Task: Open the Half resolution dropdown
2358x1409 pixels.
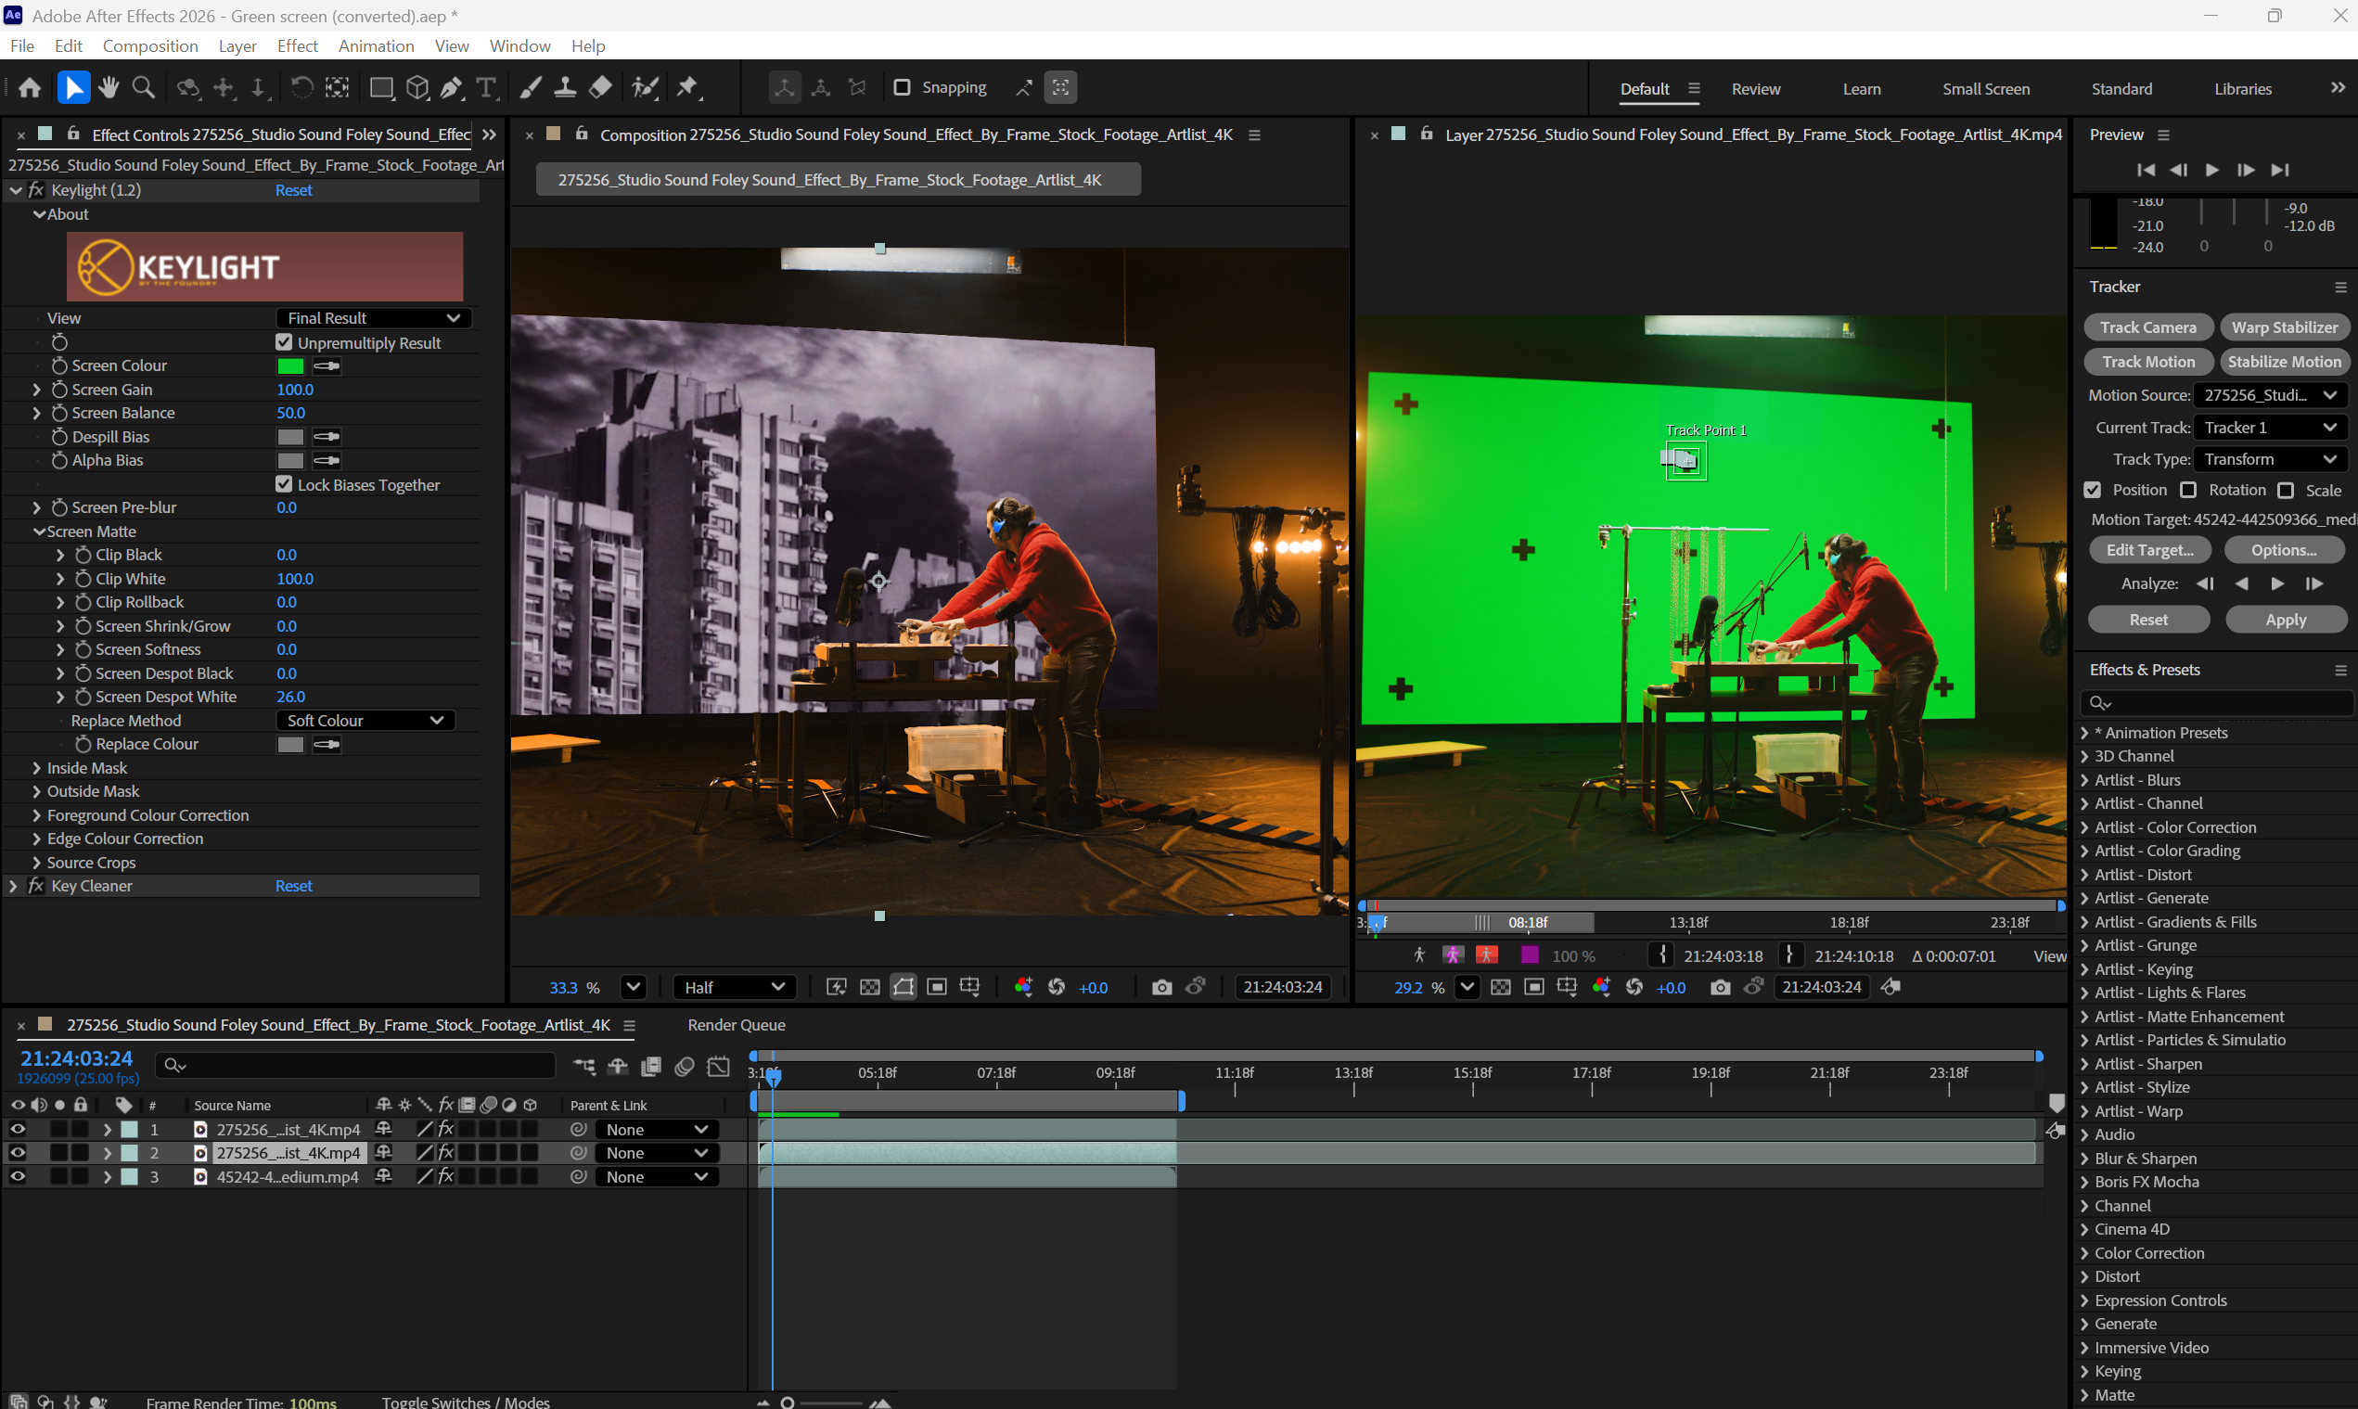Action: tap(736, 988)
